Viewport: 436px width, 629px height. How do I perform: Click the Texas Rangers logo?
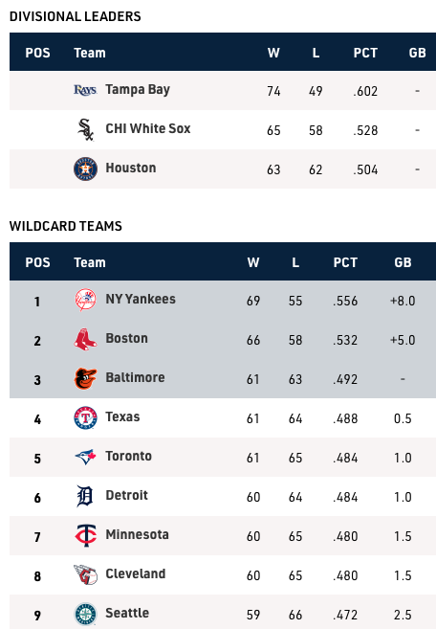(85, 417)
